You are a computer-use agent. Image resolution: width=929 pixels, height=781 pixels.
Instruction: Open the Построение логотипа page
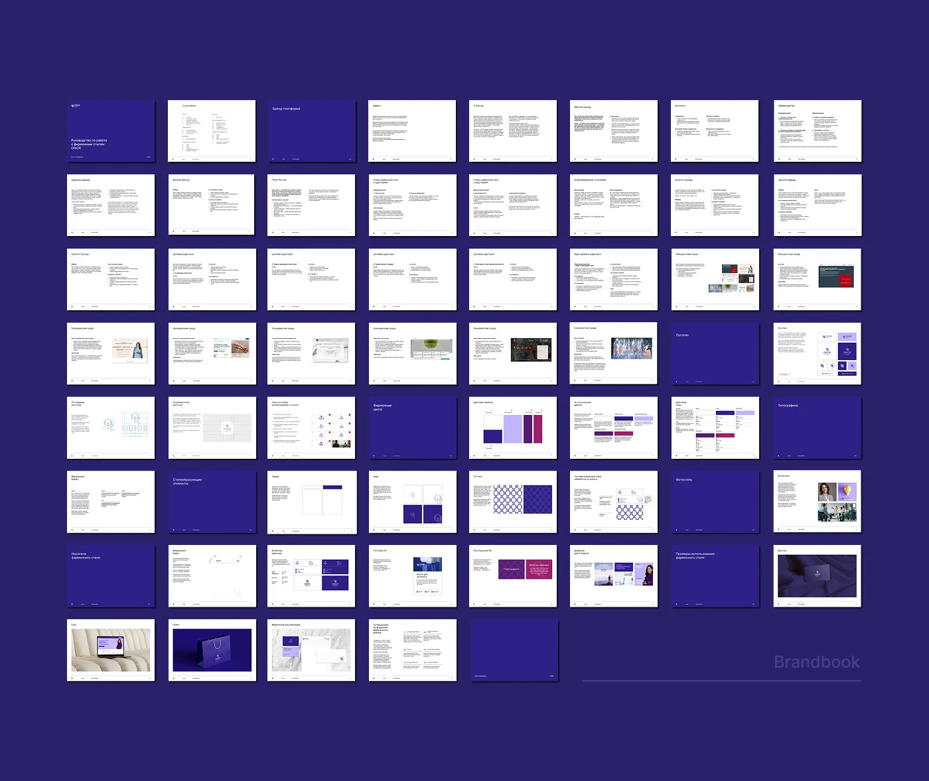(x=111, y=428)
